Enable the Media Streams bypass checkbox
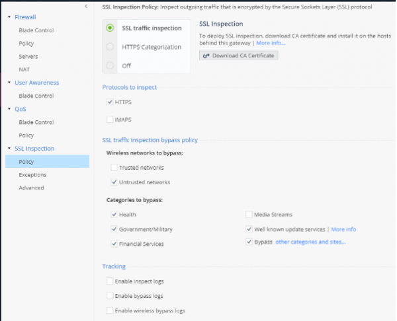Image resolution: width=397 pixels, height=321 pixels. pyautogui.click(x=249, y=215)
